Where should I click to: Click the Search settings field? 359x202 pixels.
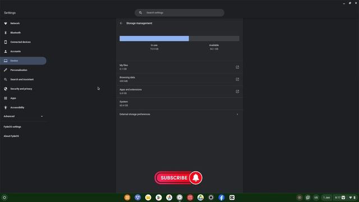click(x=179, y=12)
